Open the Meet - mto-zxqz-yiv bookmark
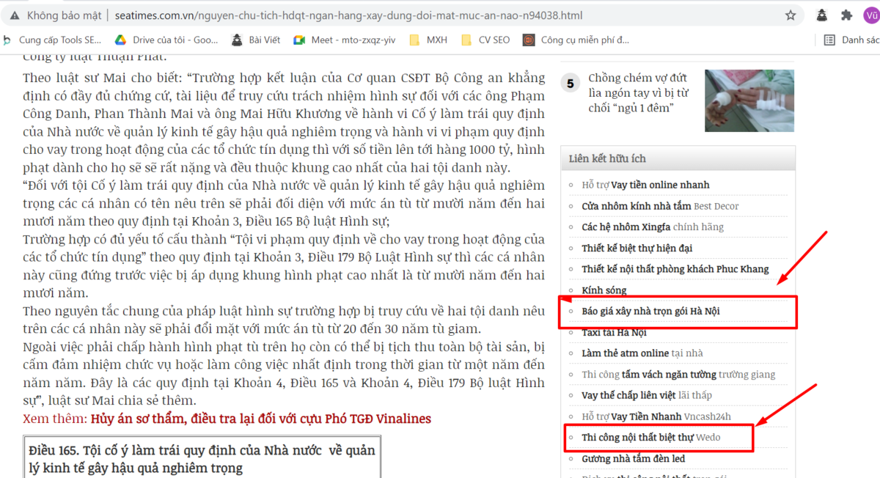The width and height of the screenshot is (880, 478). pos(345,40)
